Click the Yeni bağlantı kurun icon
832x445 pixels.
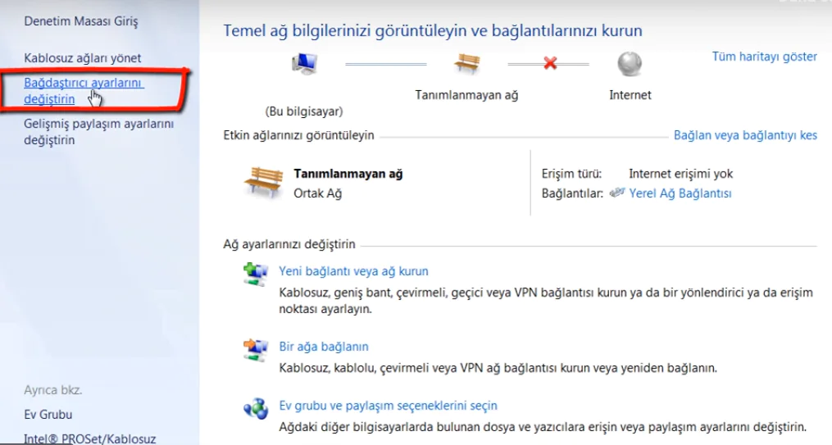[256, 275]
